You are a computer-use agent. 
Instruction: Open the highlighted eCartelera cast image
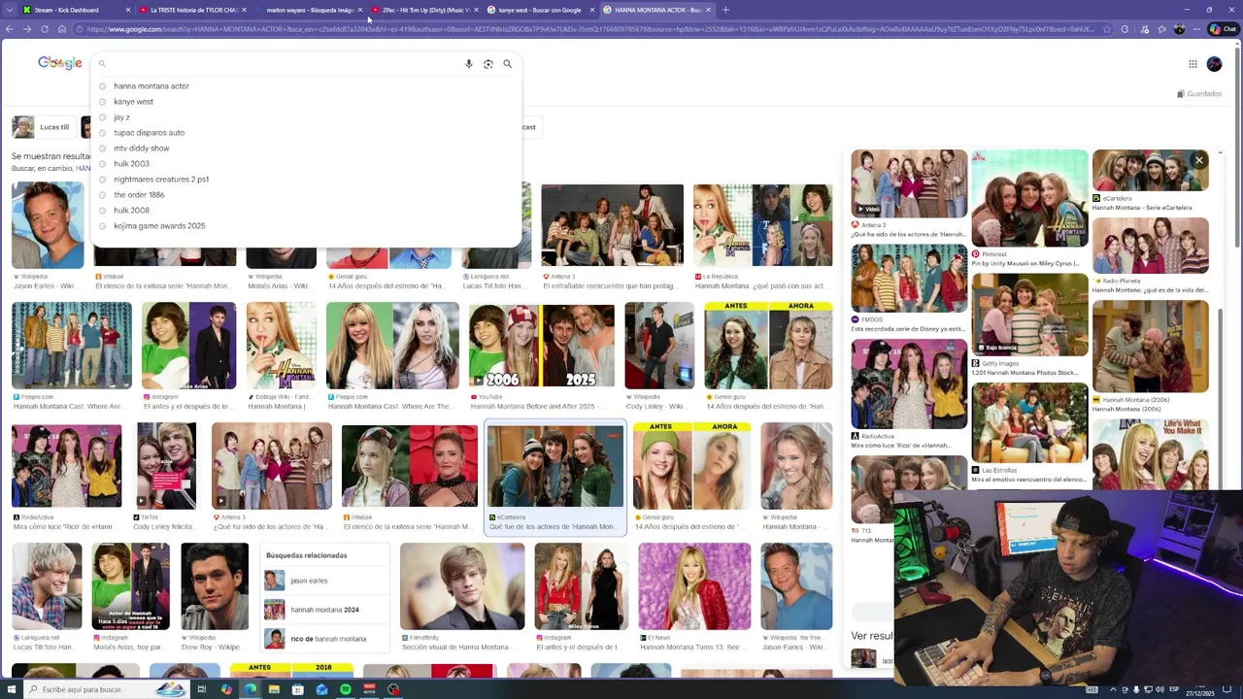[555, 466]
